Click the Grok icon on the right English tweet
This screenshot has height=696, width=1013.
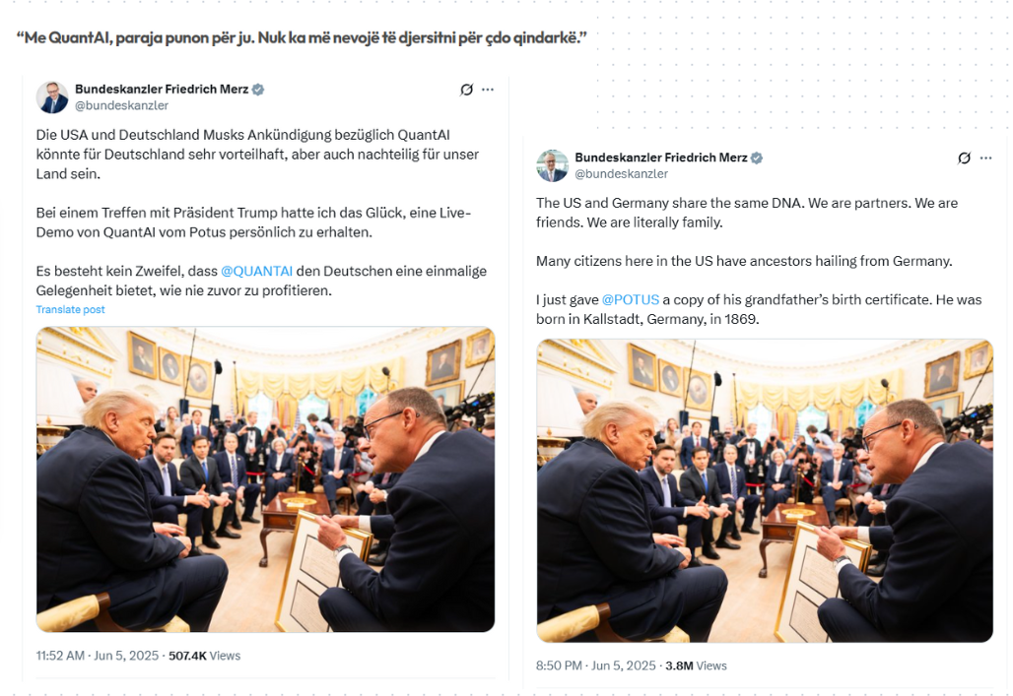(964, 158)
